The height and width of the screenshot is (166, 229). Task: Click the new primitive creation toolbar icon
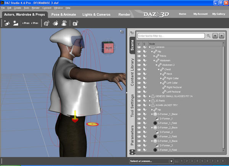pos(7,23)
